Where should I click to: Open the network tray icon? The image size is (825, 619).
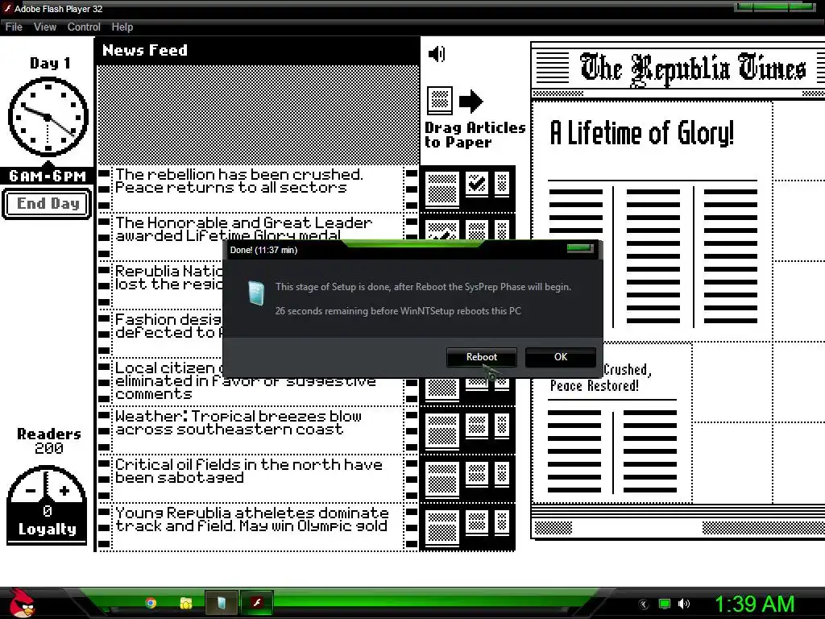pos(665,604)
